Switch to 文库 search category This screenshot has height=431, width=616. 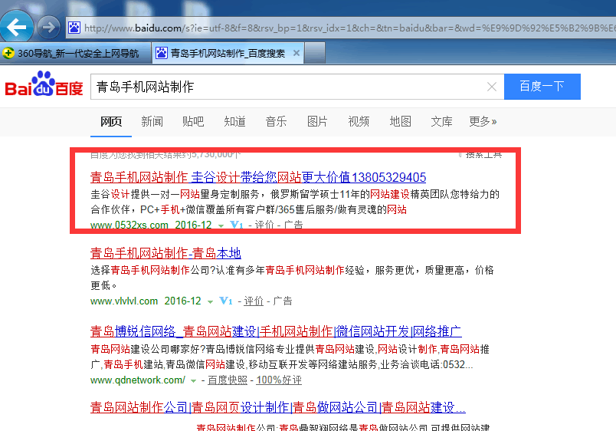click(x=441, y=121)
